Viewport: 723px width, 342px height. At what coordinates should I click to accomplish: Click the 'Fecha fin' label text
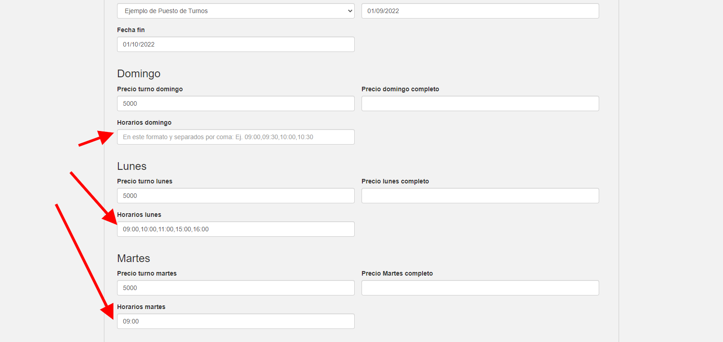[x=131, y=30]
